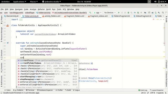Open the AVD Manager icon

[156, 13]
